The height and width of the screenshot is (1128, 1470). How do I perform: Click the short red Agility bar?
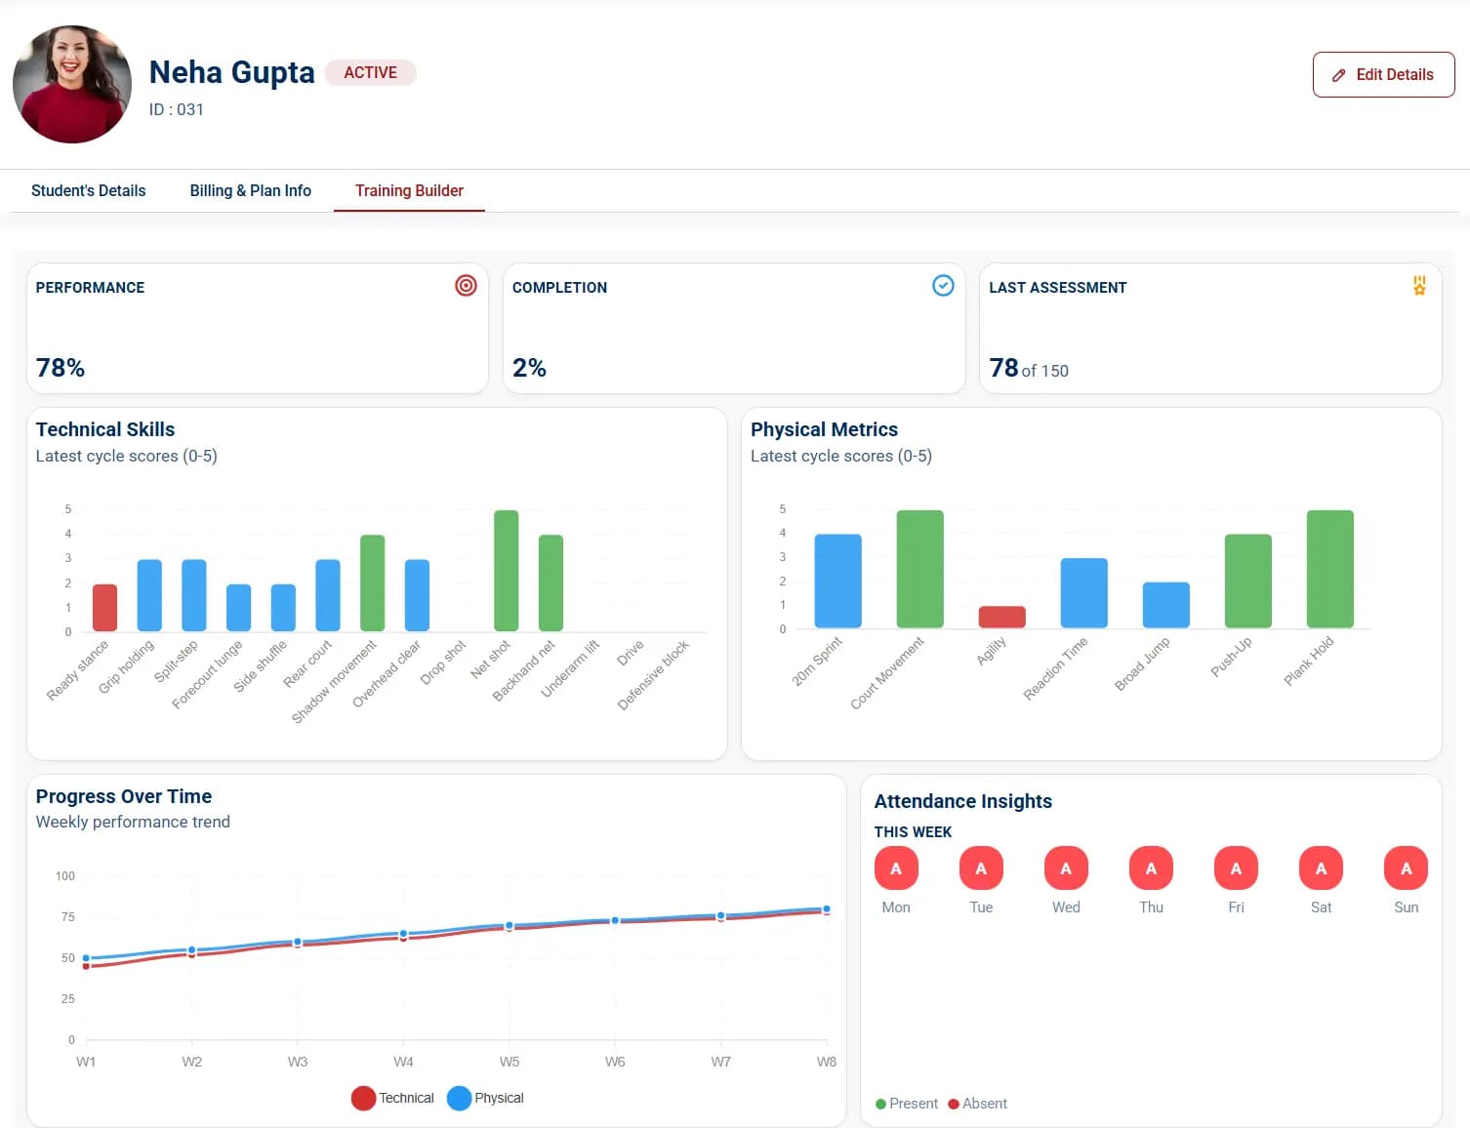[x=1002, y=617]
